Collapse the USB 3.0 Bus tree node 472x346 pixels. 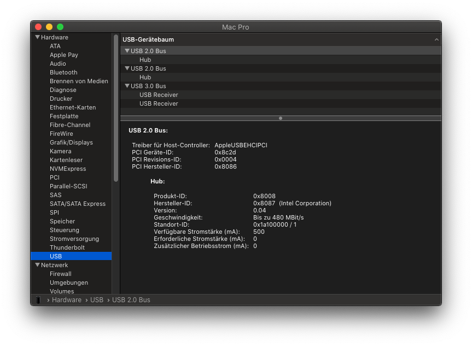(127, 86)
